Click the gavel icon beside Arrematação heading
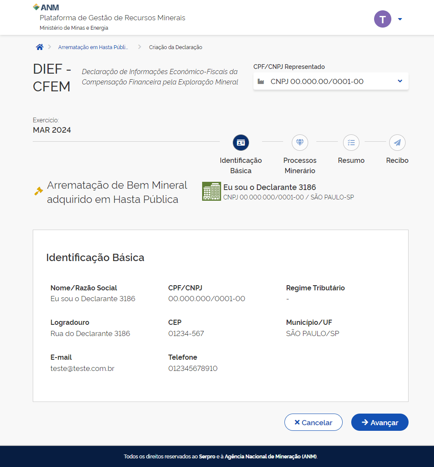This screenshot has width=434, height=467. tap(39, 191)
